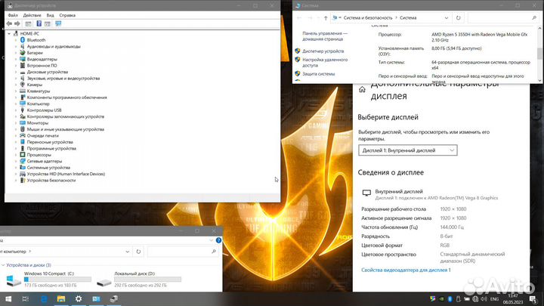Expand the Контроллеры USB node

pos(16,110)
